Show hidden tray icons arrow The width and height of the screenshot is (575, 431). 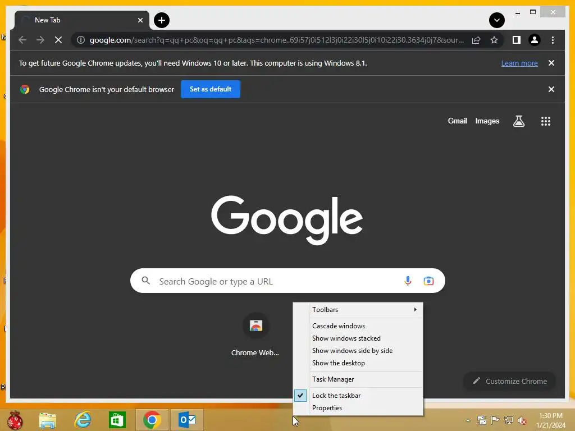click(468, 420)
